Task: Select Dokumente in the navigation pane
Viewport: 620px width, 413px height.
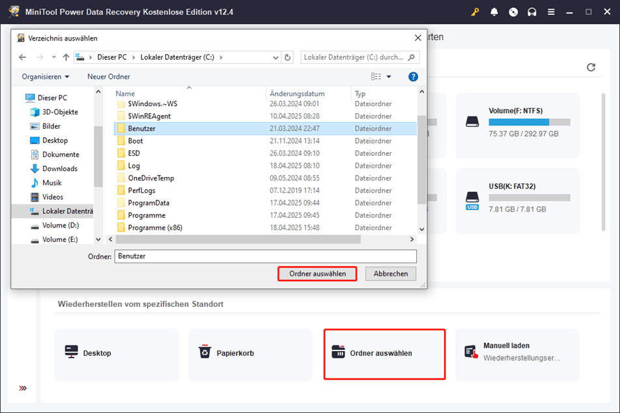Action: pos(61,154)
